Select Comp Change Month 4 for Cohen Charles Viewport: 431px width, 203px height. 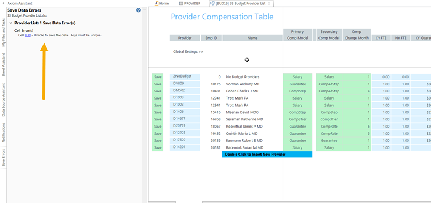coord(356,91)
